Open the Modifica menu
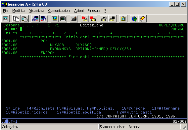The image size is (188, 130). click(19, 11)
